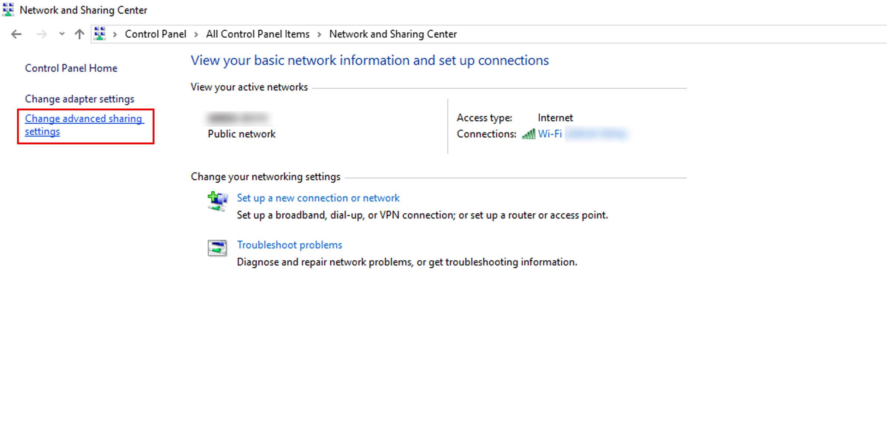887x443 pixels.
Task: Click Set up a new connection or network
Action: 318,198
